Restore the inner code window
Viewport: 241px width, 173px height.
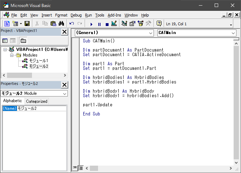[x=230, y=15]
